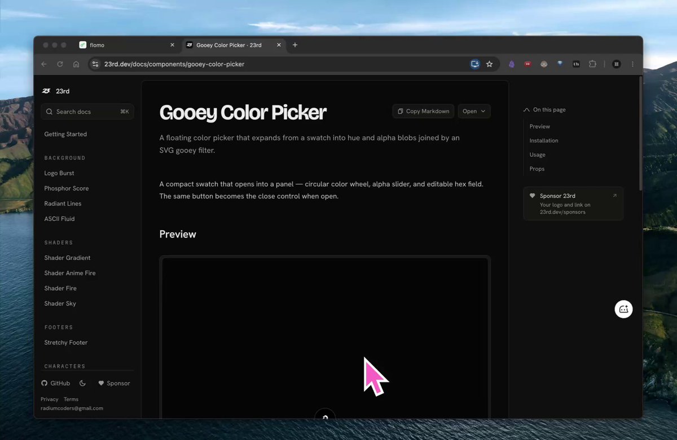Viewport: 677px width, 440px height.
Task: Open Getting Started in the sidebar
Action: 65,134
